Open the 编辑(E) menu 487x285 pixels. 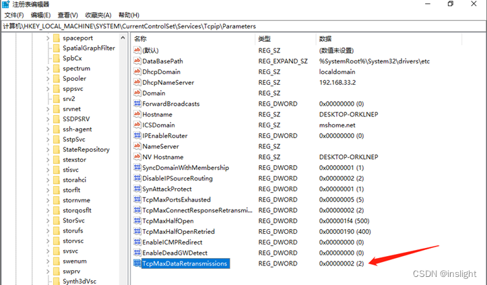click(x=40, y=15)
